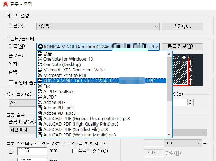Click scale field showing 1
This screenshot has width=216, height=161.
click(153, 143)
